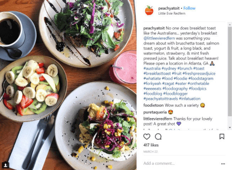Open the three-dot more options menu

pos(223,164)
